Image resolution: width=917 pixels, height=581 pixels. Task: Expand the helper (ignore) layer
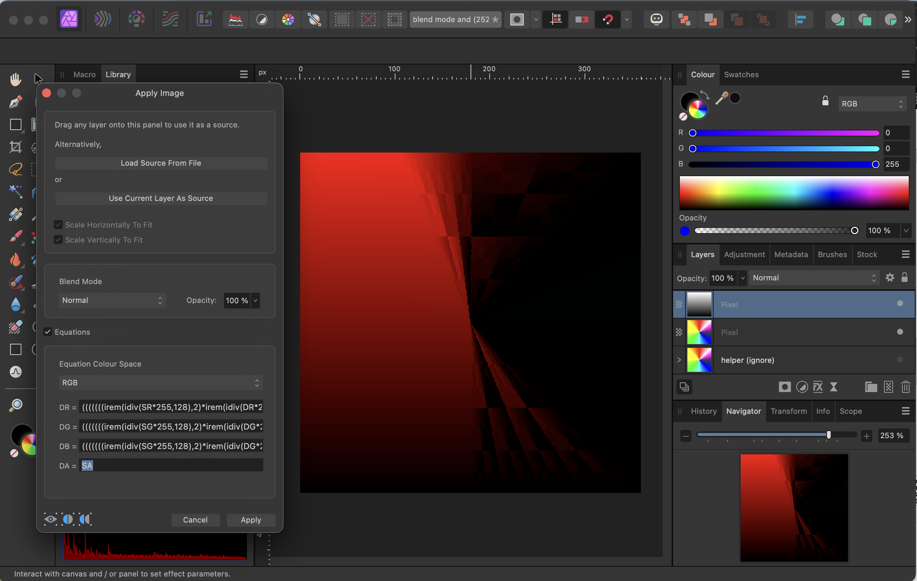pos(678,360)
